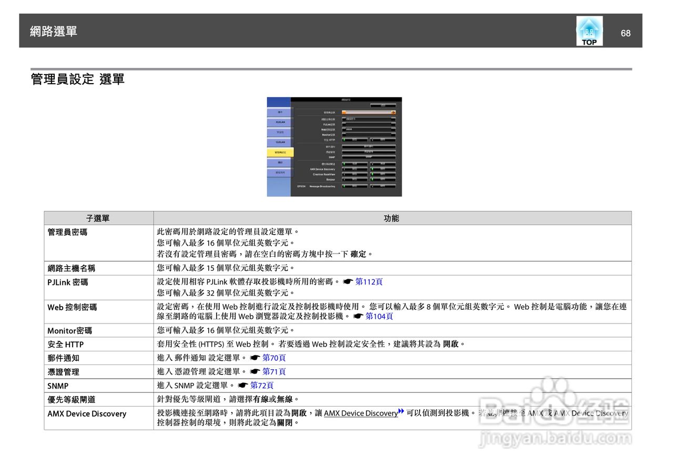Viewport: 673px width, 476px height.
Task: Open the 郵件通知 settings button
Action: 371,147
